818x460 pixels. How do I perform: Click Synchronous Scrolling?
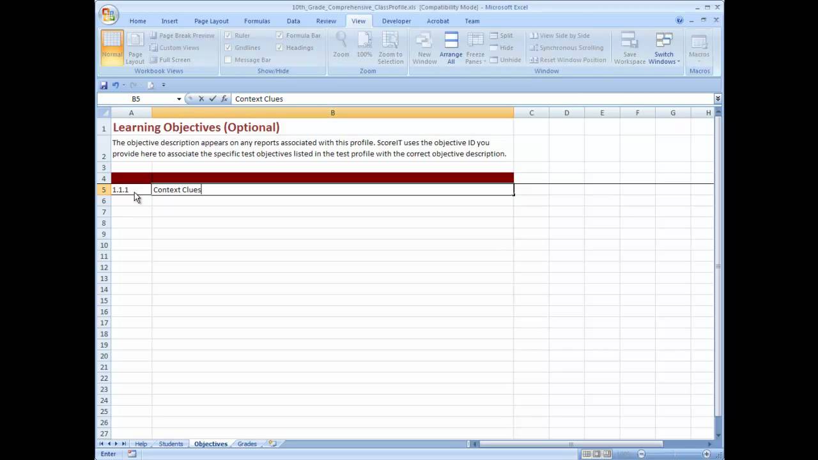coord(566,48)
